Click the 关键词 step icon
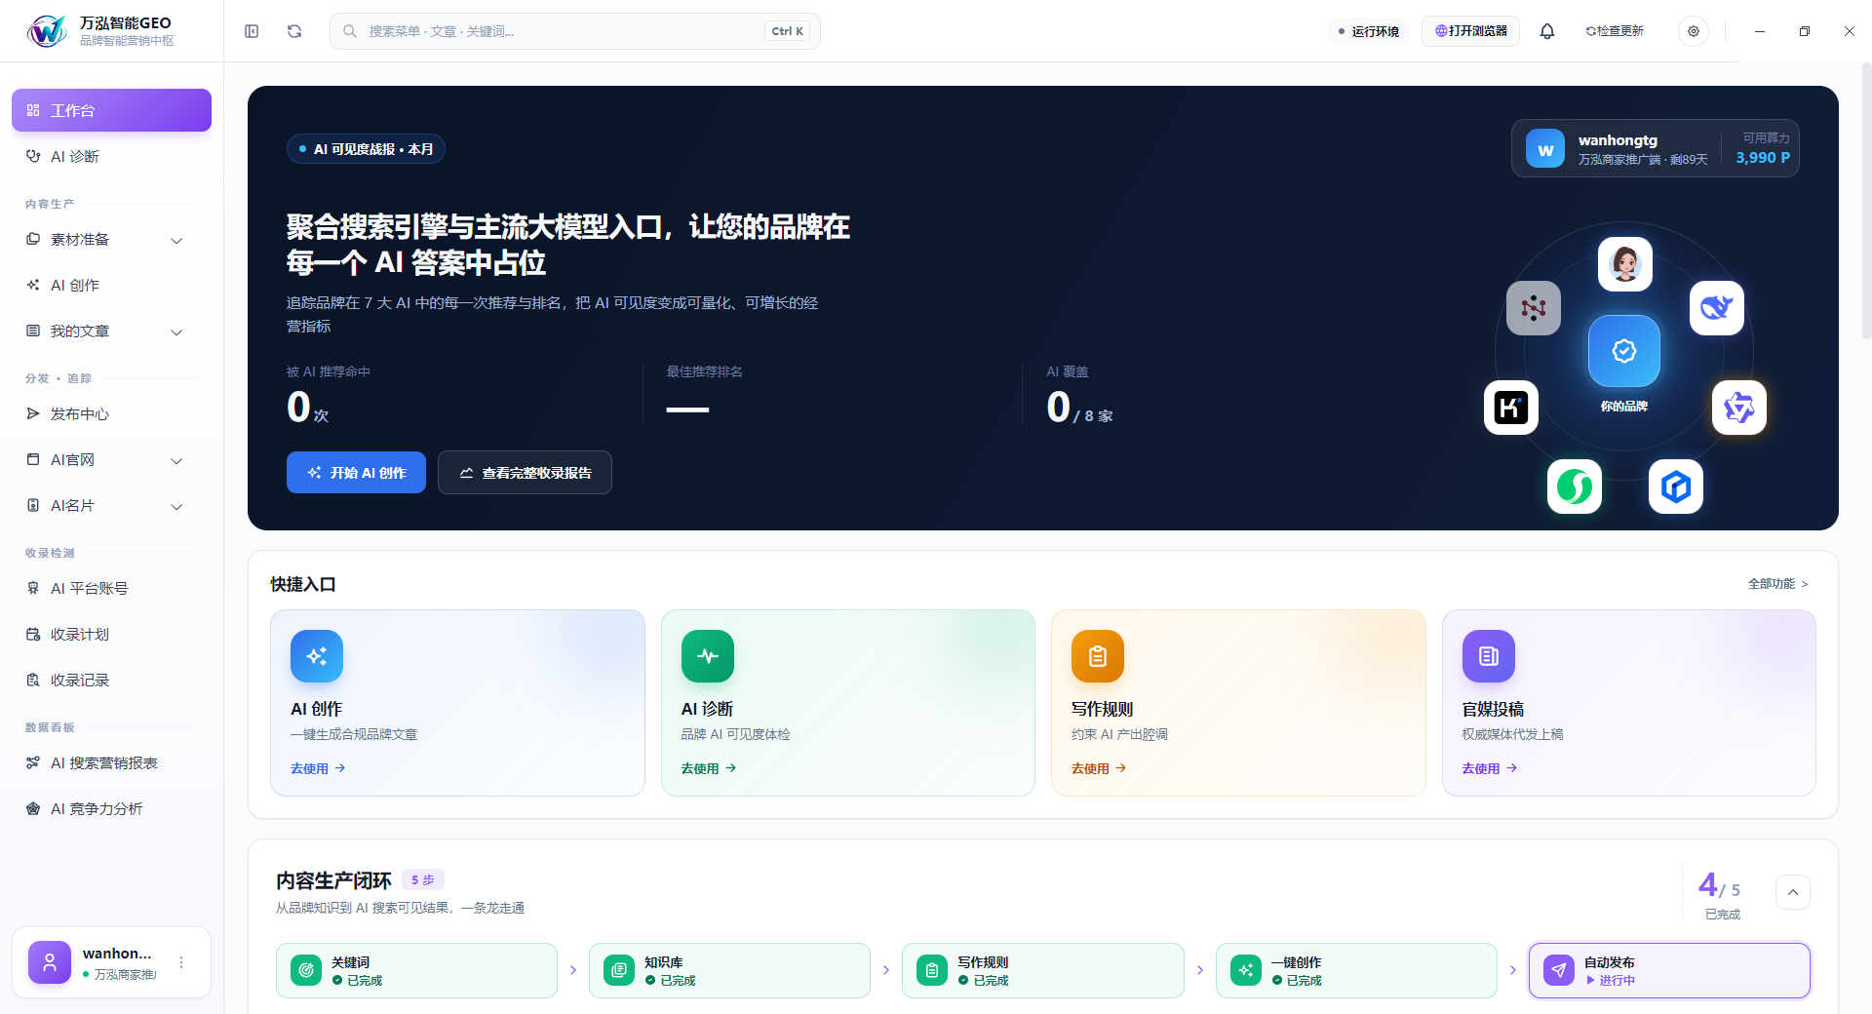Screen dimensions: 1872x1014 tap(306, 970)
